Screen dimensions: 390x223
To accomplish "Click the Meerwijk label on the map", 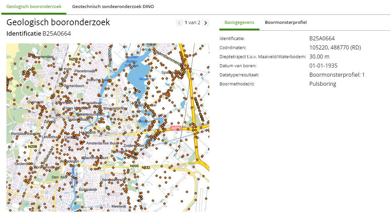I will (118, 206).
